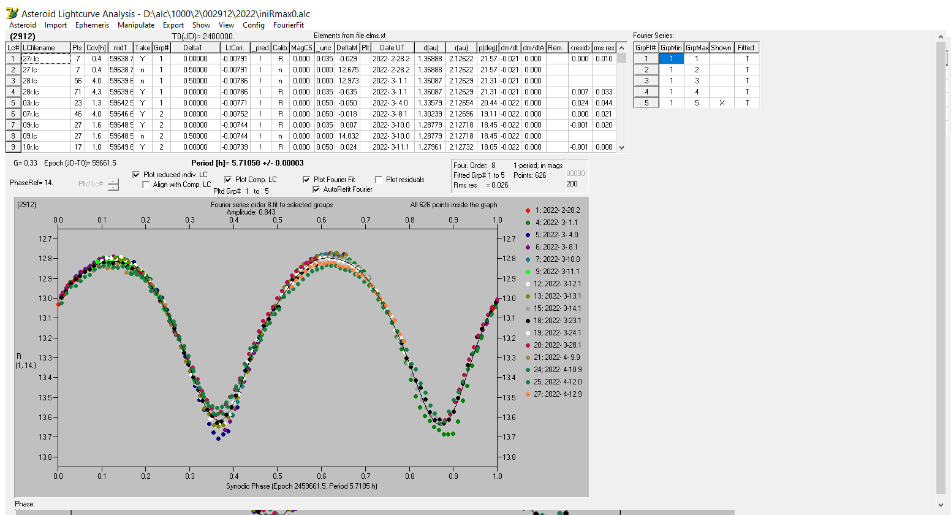Click the Date UT column header

(x=392, y=48)
